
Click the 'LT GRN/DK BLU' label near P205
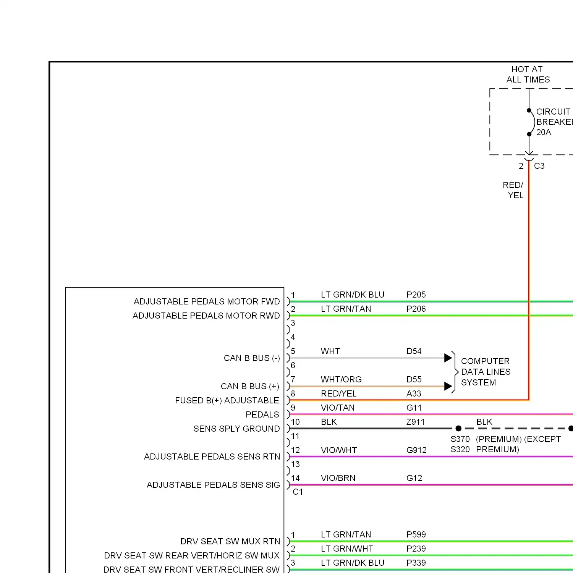[353, 295]
